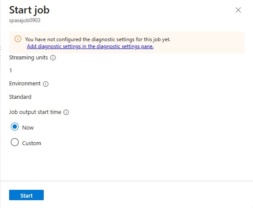The height and width of the screenshot is (208, 253).
Task: Click the Standard environment value
Action: point(20,97)
